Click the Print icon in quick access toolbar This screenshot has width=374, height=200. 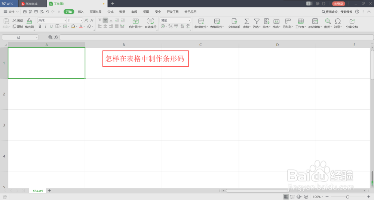[x=36, y=12]
